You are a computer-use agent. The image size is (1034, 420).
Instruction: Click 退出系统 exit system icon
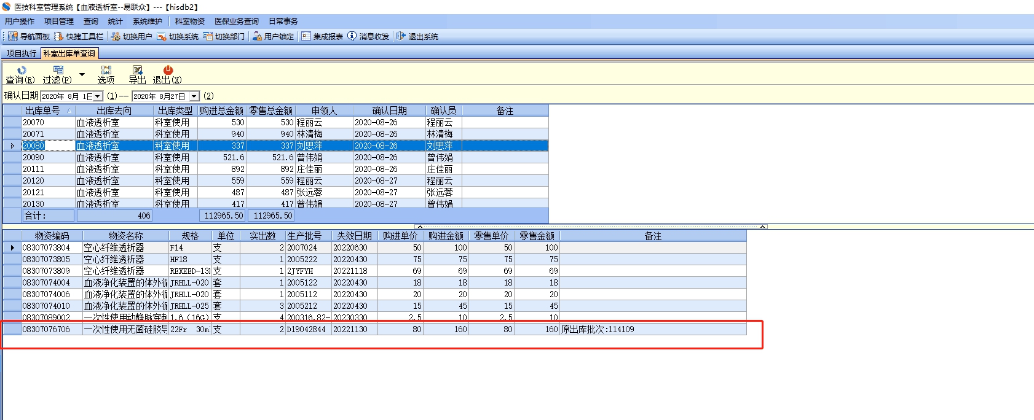coord(401,36)
